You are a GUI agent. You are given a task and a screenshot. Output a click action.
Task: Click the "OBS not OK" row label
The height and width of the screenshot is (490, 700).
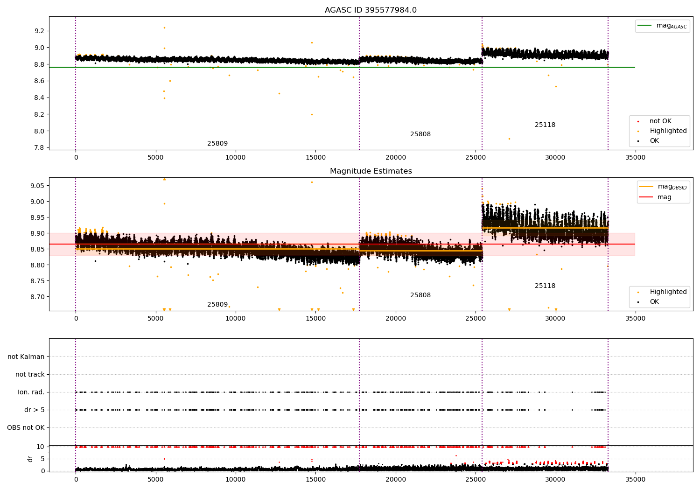[26, 427]
